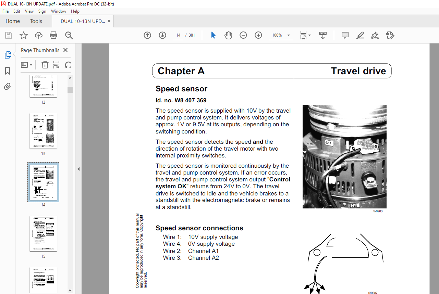Collapse the navigation pane with the left triangle

coord(78,169)
